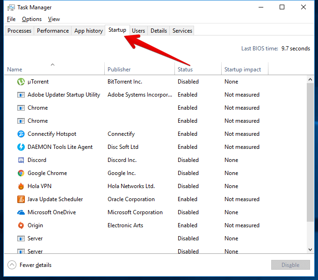
Task: Click the Adobe Updater Startup Utility icon
Action: pyautogui.click(x=21, y=95)
